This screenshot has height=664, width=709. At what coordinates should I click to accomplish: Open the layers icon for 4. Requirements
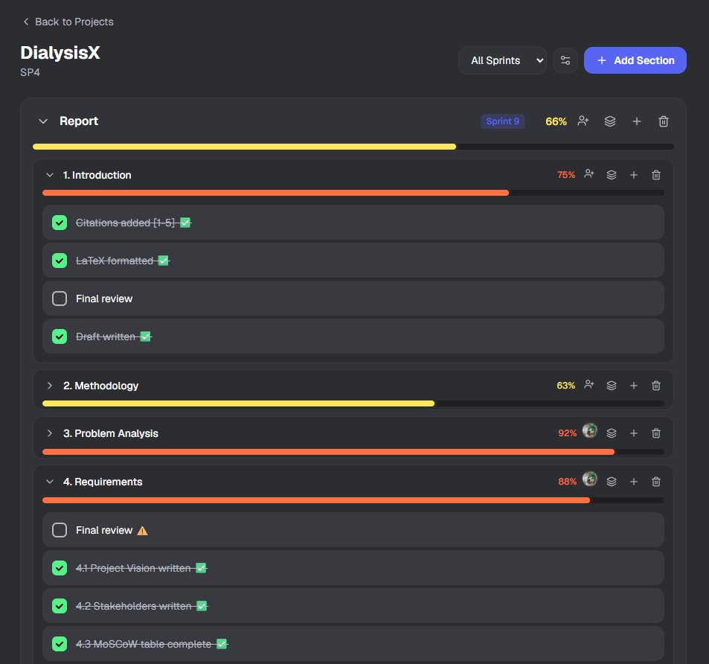612,482
